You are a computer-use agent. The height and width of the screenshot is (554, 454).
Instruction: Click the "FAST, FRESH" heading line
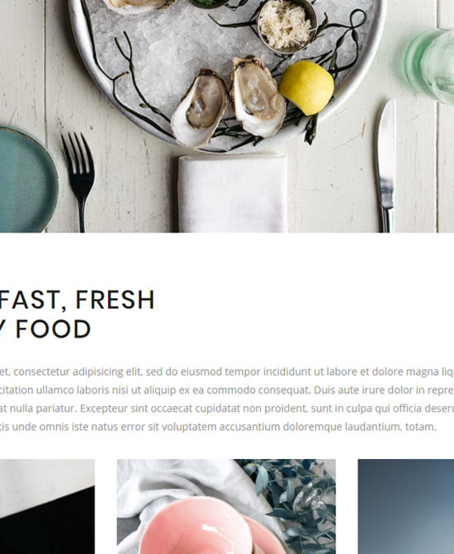pyautogui.click(x=77, y=300)
